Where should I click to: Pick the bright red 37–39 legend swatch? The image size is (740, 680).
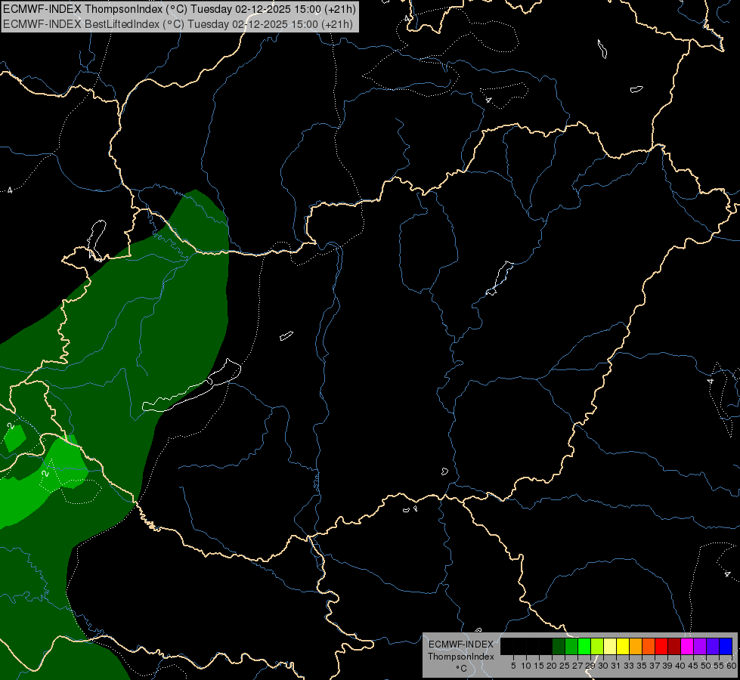[661, 646]
